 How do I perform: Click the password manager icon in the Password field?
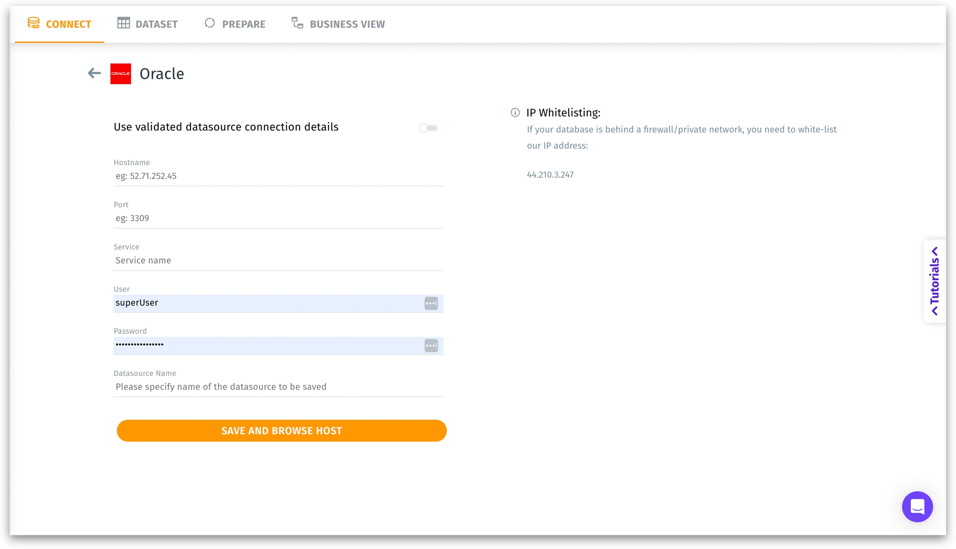tap(431, 346)
